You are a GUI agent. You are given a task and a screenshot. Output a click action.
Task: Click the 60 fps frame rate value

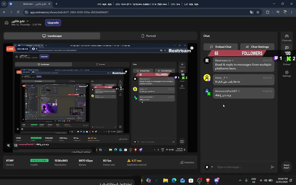(107, 161)
